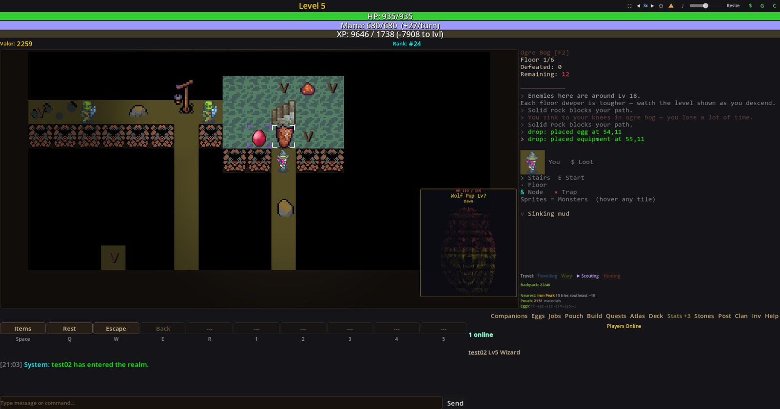This screenshot has height=409, width=780.
Task: Increase zoom with the right arrow beside 3x
Action: pos(652,6)
